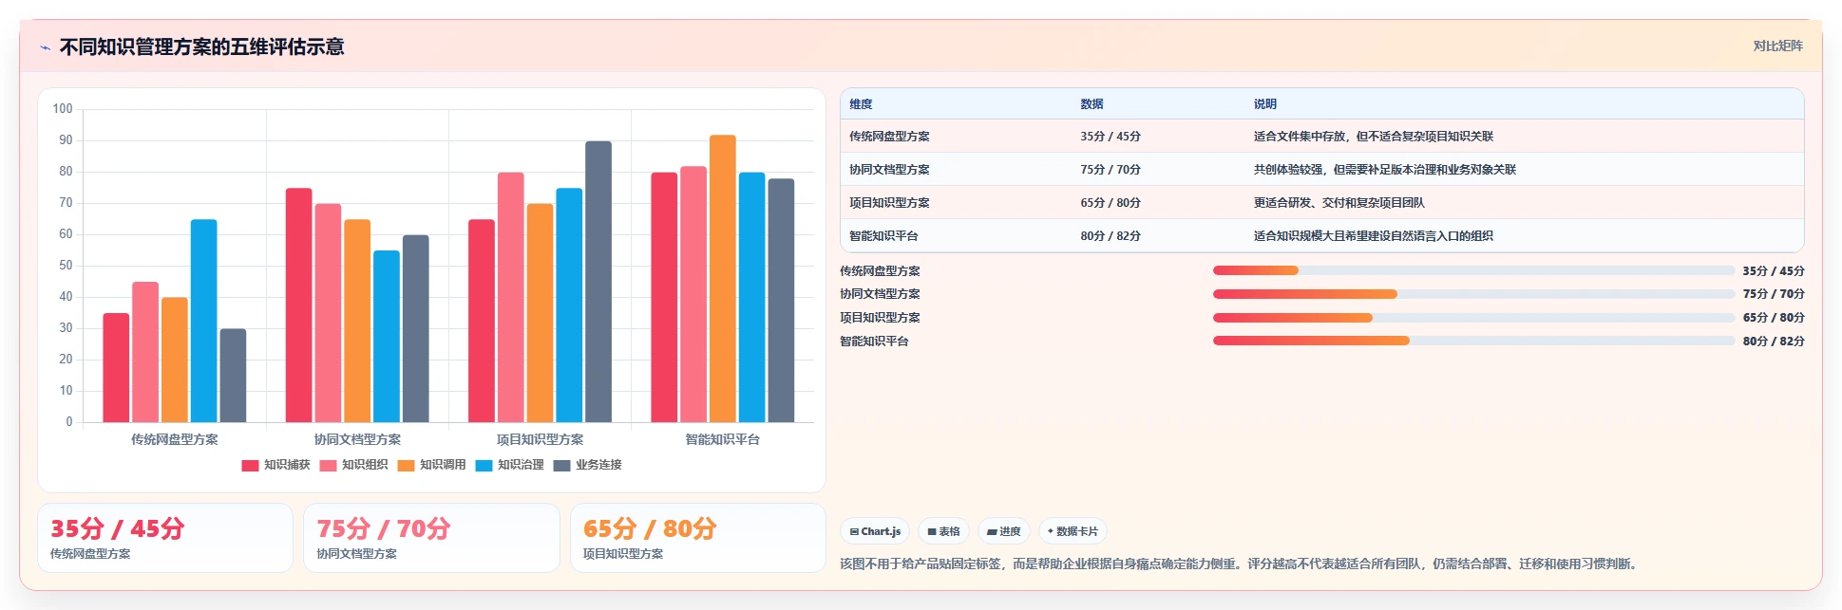This screenshot has height=610, width=1842.
Task: Click the 进度 tag chip
Action: coord(1004,531)
